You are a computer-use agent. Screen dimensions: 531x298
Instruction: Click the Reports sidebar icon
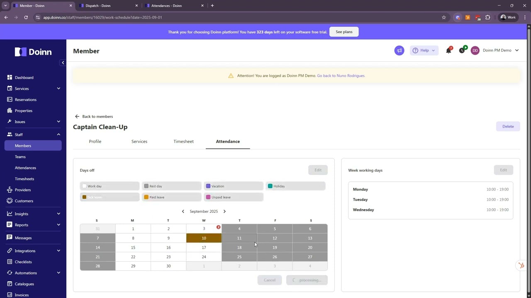coord(10,225)
